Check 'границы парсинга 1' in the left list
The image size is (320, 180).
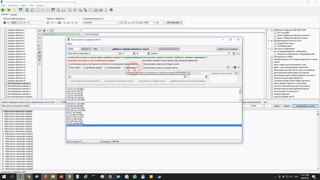pos(5,30)
